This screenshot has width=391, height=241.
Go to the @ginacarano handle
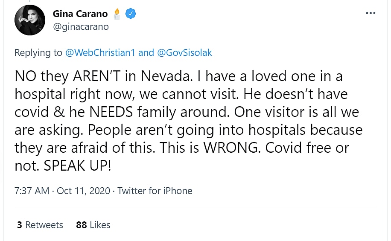tap(81, 26)
